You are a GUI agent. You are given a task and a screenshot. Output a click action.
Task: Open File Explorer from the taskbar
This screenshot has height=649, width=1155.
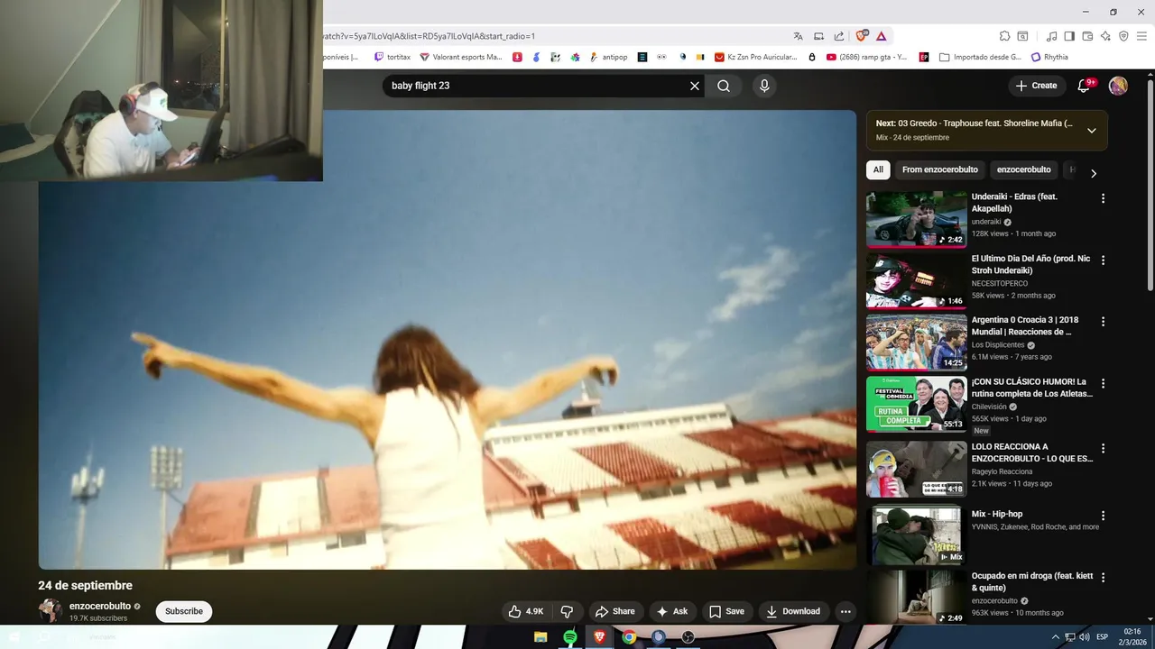(541, 637)
